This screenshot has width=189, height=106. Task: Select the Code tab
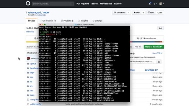(32, 21)
